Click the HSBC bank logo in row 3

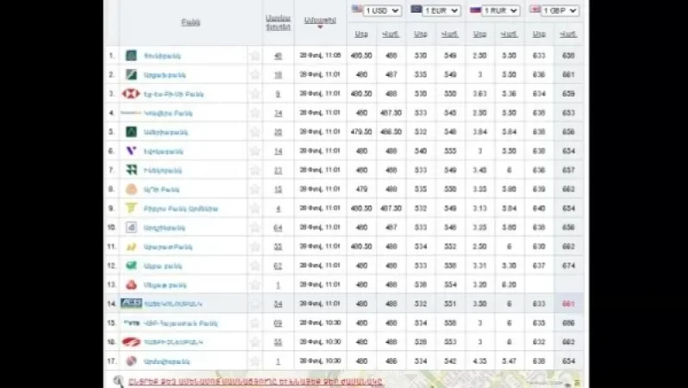(131, 93)
